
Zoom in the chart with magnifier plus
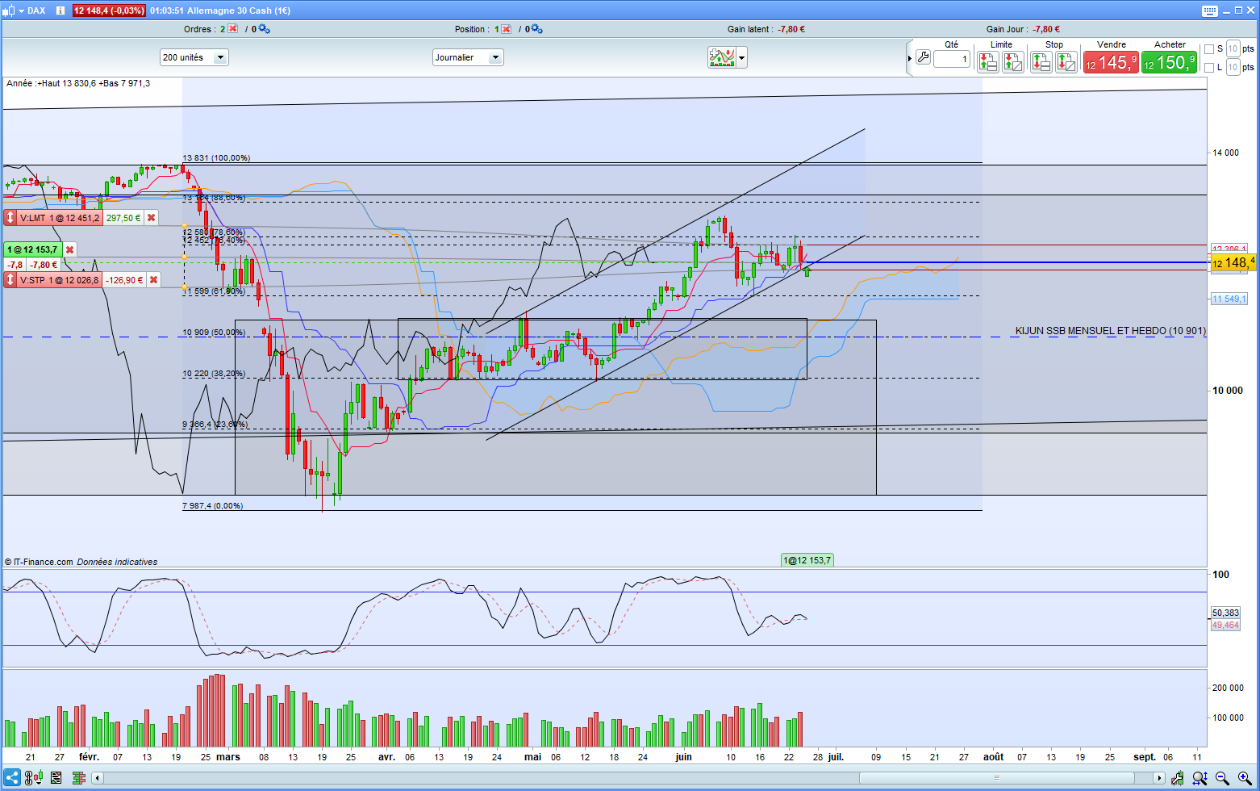click(1245, 778)
